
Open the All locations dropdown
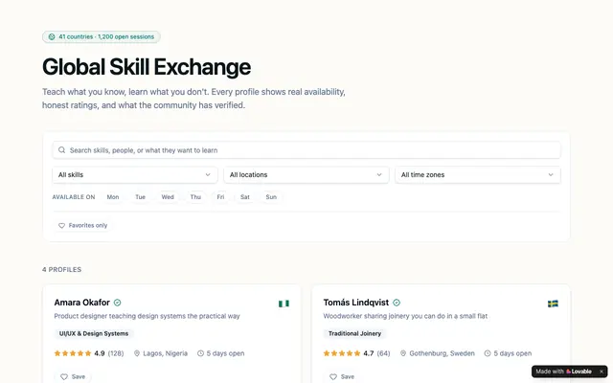pos(306,174)
